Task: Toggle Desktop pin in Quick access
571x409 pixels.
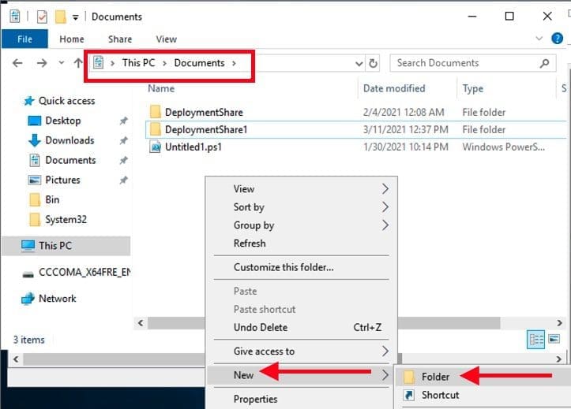Action: pos(123,121)
